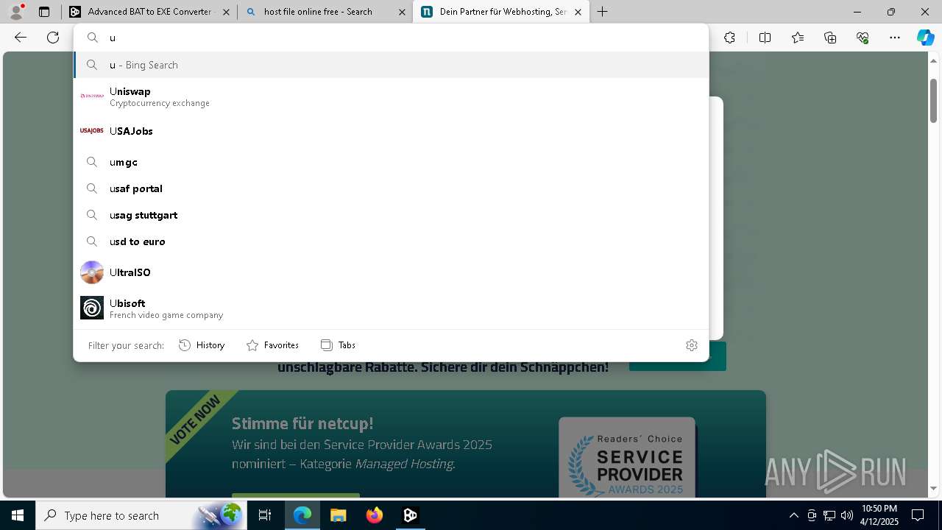The image size is (942, 530).
Task: Launch the Copilot sidebar icon
Action: click(x=925, y=38)
